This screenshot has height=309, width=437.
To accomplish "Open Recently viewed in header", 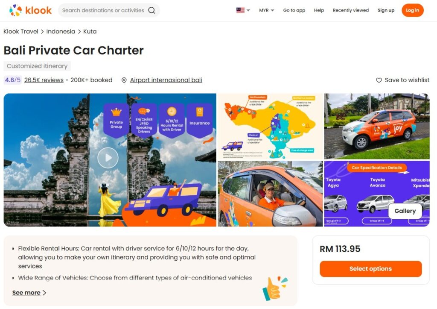I will pyautogui.click(x=351, y=10).
